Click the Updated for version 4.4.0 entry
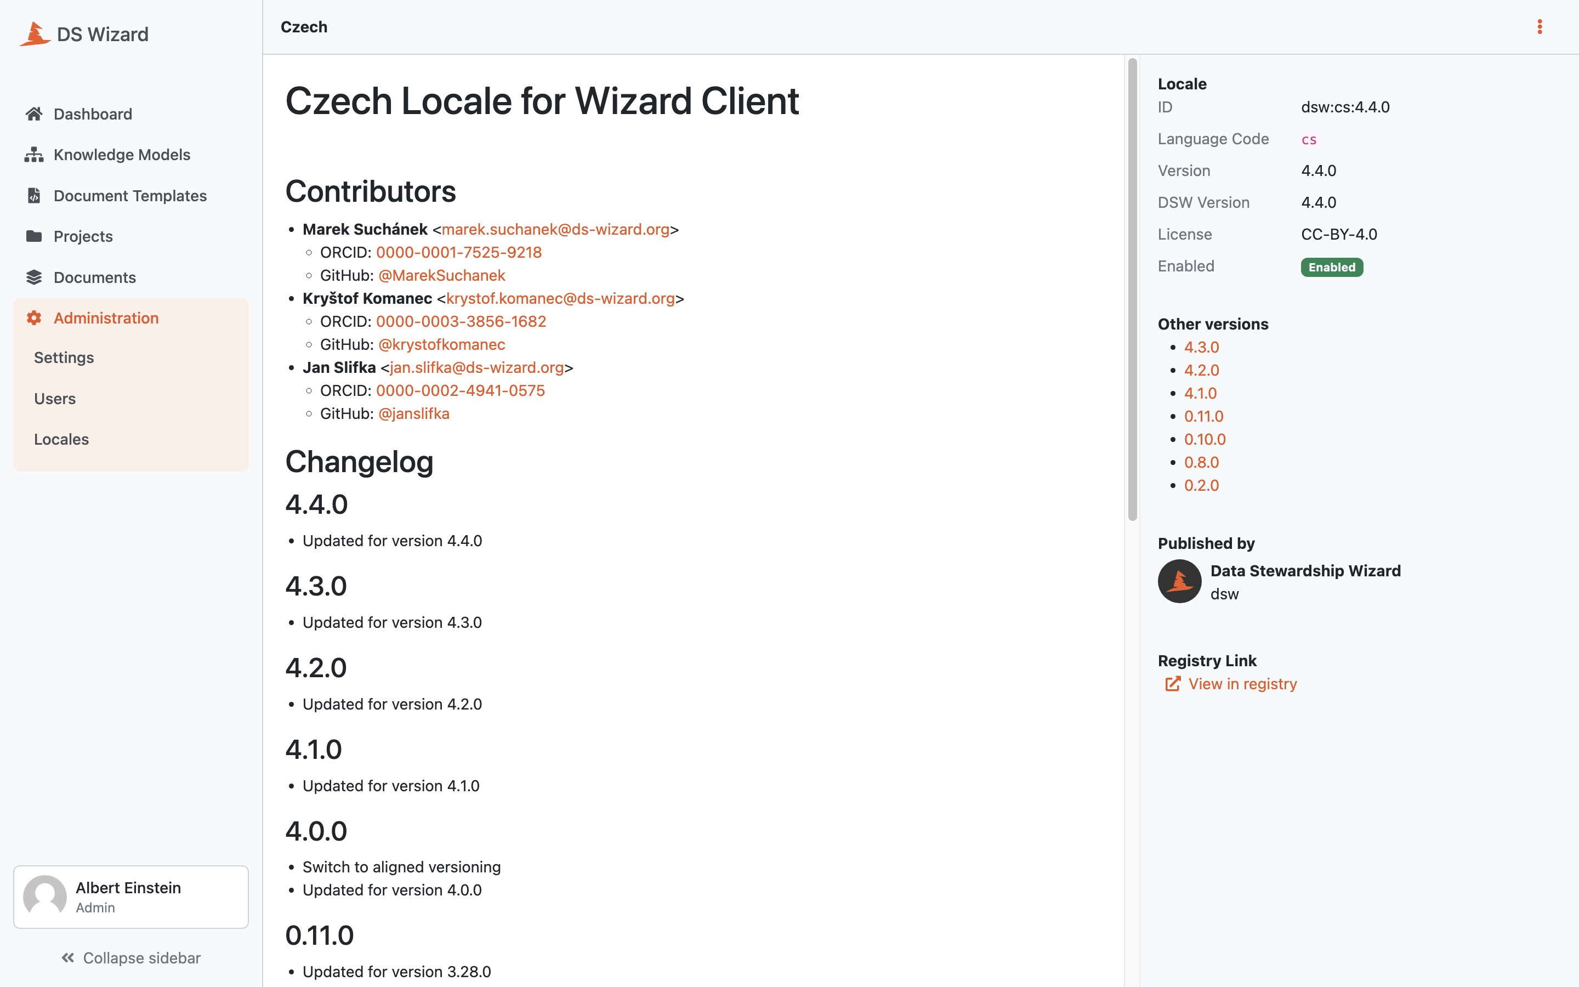This screenshot has width=1579, height=987. (392, 541)
